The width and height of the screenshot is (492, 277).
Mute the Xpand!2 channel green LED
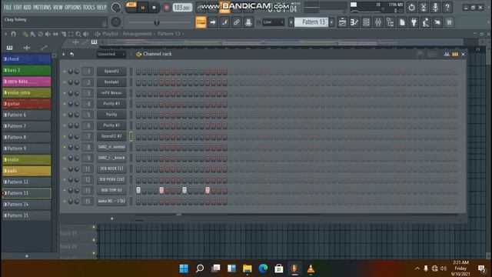click(x=64, y=72)
